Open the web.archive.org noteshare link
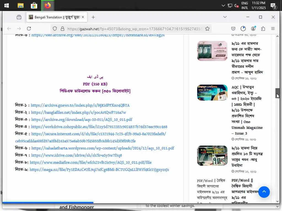Screen dimensions: 282x211 click(98, 35)
